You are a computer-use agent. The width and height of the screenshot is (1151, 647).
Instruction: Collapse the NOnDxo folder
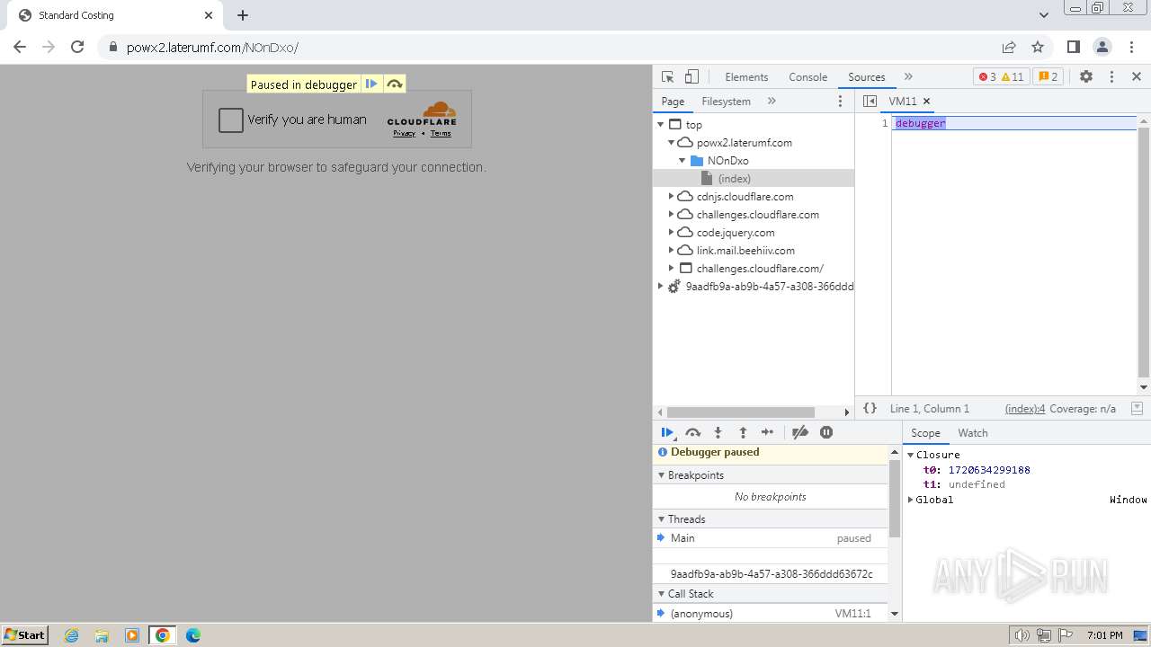[682, 161]
